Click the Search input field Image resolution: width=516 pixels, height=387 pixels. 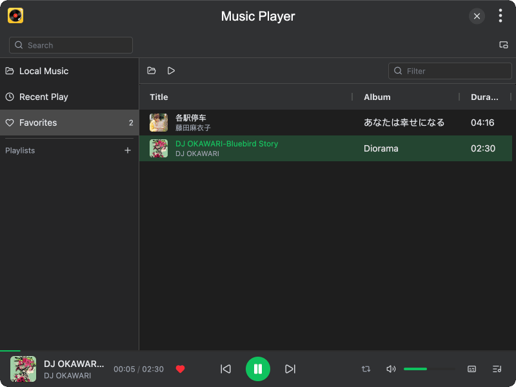click(x=71, y=45)
